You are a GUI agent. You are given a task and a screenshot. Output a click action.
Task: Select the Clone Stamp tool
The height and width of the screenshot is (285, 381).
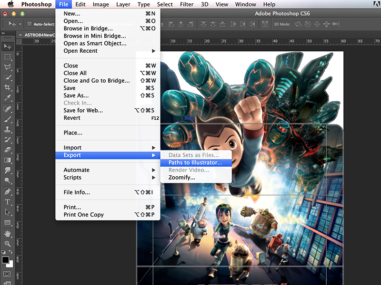[x=8, y=129]
